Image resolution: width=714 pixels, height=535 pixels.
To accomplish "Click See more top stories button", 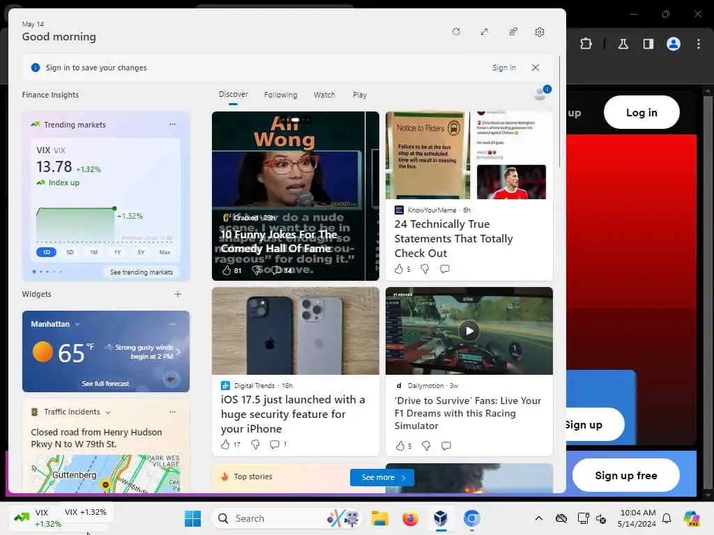I will 382,477.
